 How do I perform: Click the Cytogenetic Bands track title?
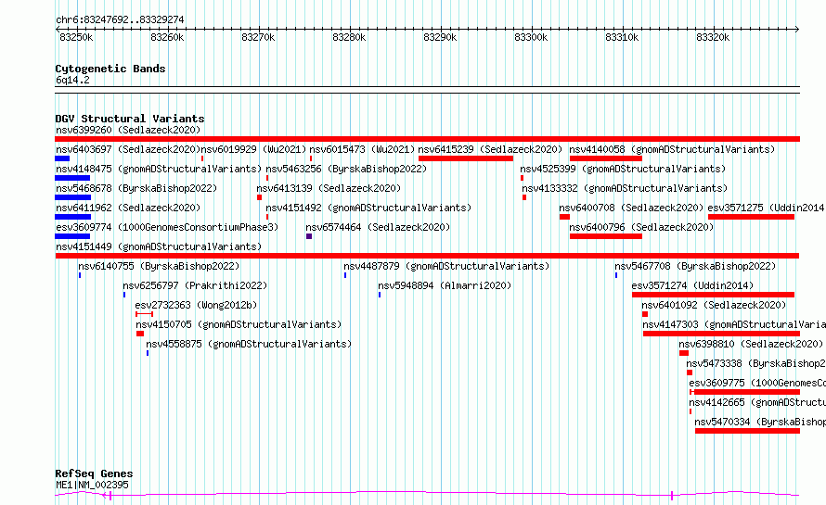(x=110, y=69)
